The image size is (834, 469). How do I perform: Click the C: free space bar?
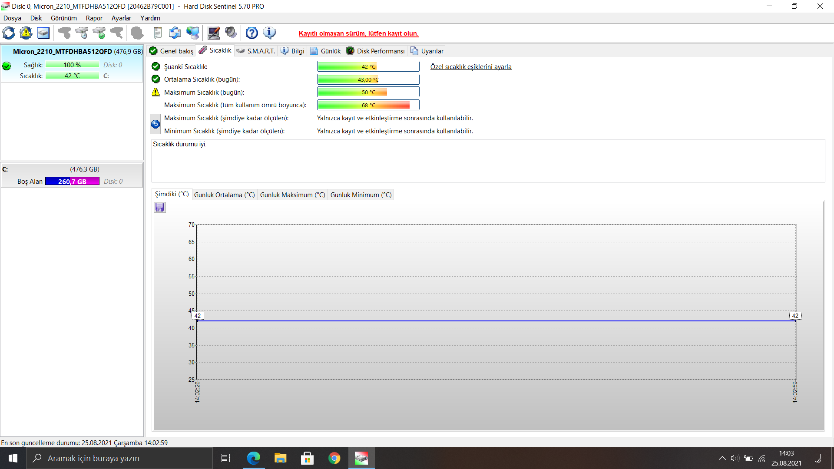[72, 182]
